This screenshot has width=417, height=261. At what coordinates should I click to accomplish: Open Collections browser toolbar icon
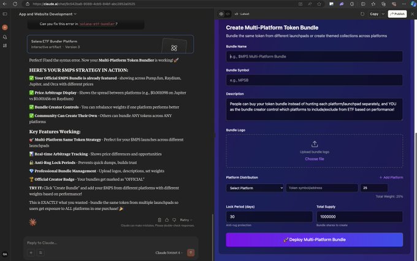(x=383, y=4)
